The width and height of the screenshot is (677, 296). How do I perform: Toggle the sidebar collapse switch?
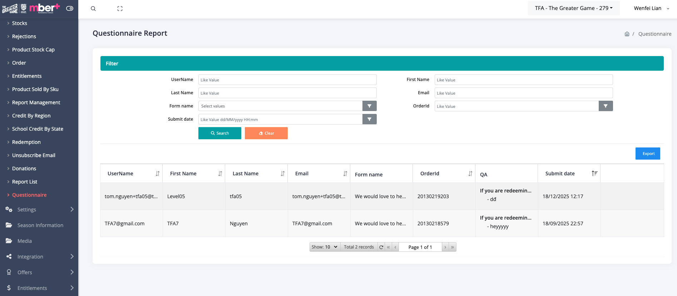[70, 8]
